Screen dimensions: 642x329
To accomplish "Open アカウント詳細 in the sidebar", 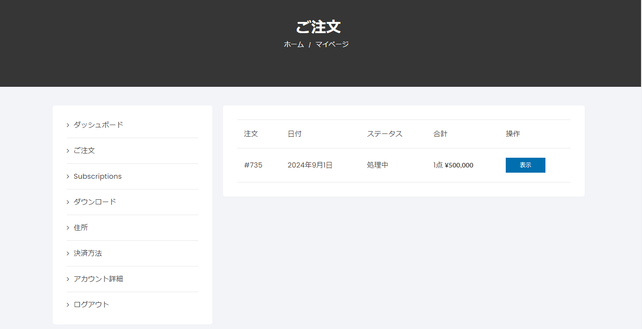I will (98, 279).
